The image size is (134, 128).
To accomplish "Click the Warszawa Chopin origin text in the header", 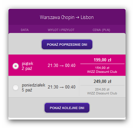I will click(57, 18).
